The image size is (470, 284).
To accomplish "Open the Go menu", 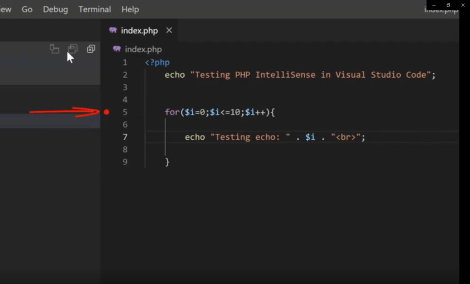I will coord(27,9).
